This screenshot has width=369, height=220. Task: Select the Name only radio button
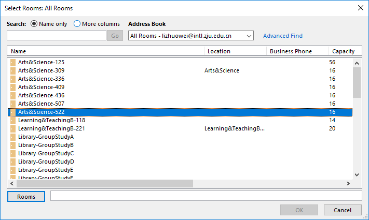[x=34, y=24]
